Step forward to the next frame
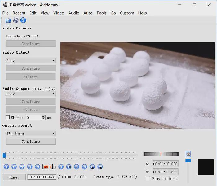 point(22,167)
